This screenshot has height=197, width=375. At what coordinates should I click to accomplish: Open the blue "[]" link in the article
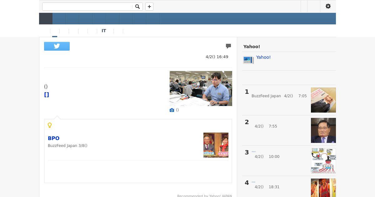coord(47,95)
